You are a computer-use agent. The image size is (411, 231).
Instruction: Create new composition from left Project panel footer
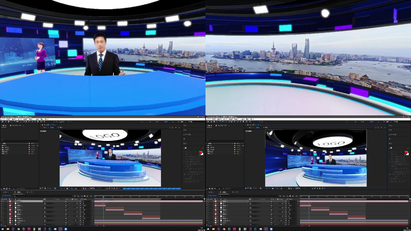click(7, 189)
